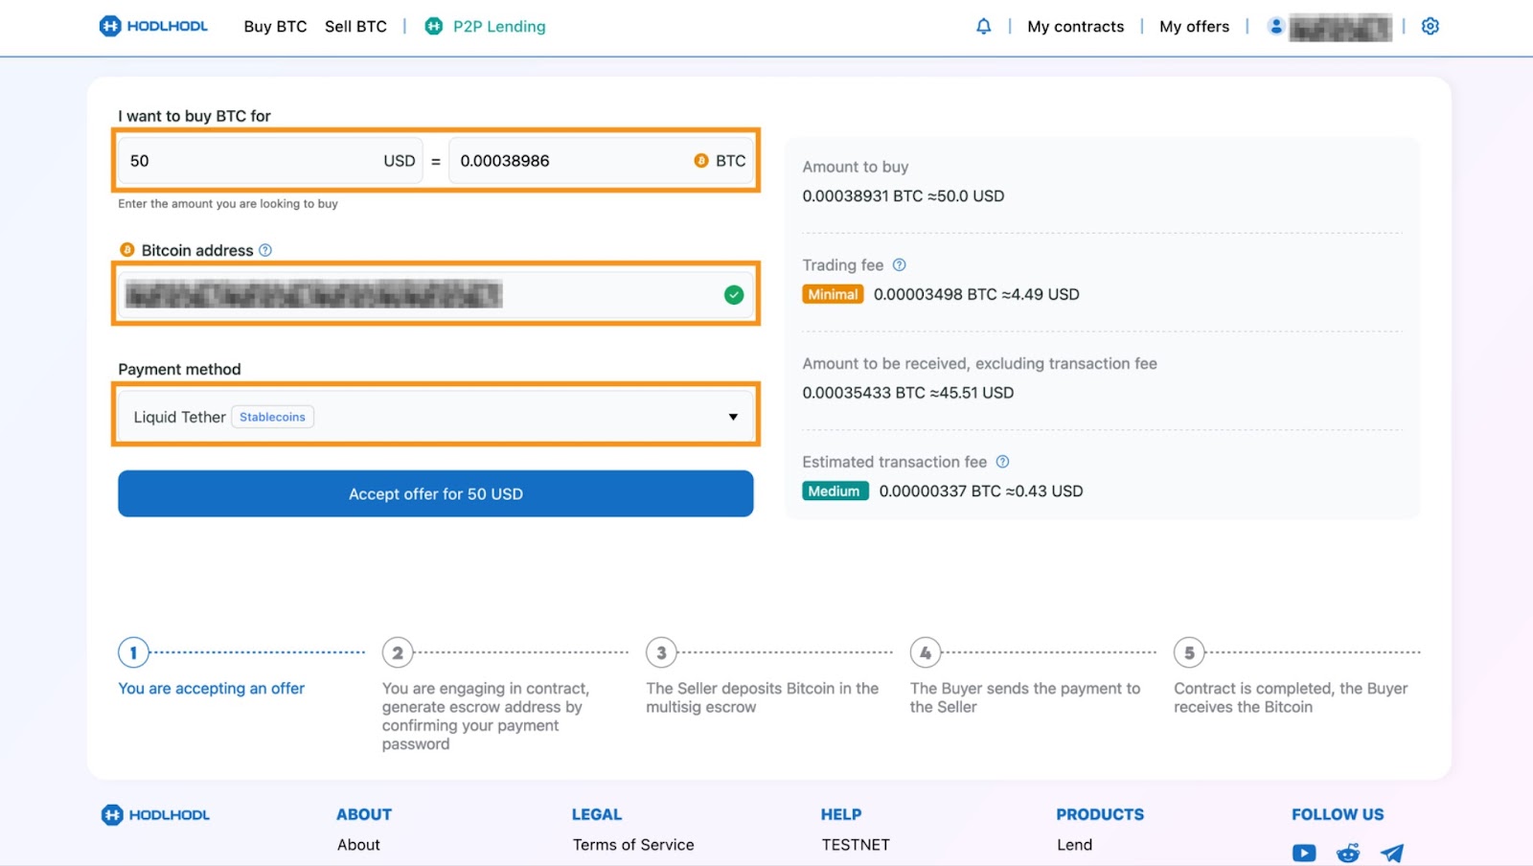Go to Sell BTC page
Viewport: 1533px width, 866px height.
tap(355, 27)
